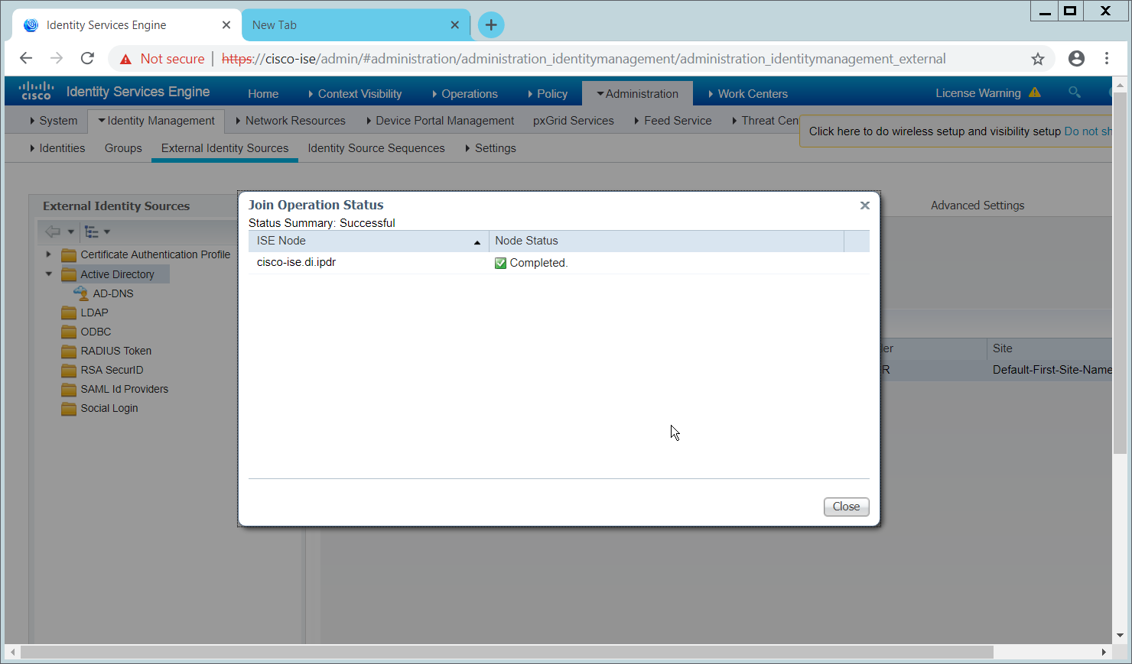Open the Administration dropdown menu

pyautogui.click(x=638, y=93)
